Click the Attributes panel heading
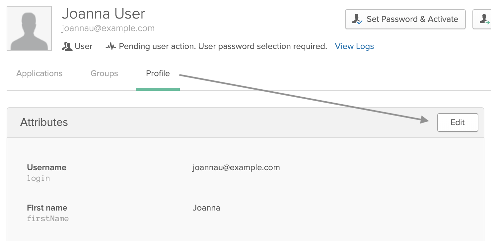 click(x=44, y=122)
